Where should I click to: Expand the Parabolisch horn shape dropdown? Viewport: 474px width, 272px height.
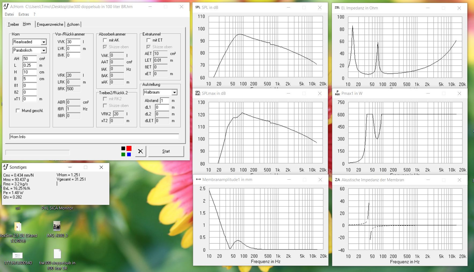click(43, 50)
